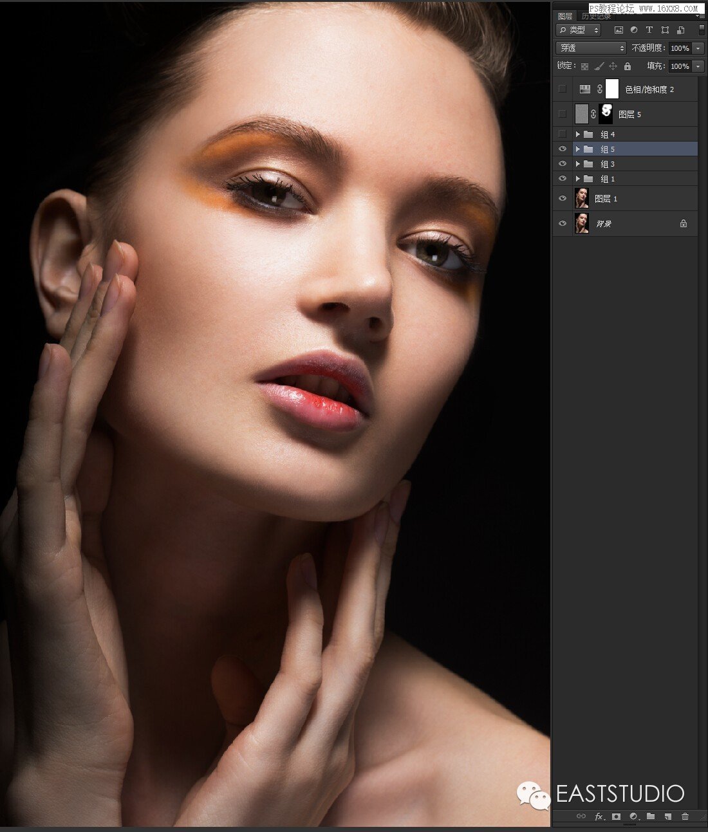Screen dimensions: 708x832
Task: Expand the 组 4 group
Action: pyautogui.click(x=578, y=134)
